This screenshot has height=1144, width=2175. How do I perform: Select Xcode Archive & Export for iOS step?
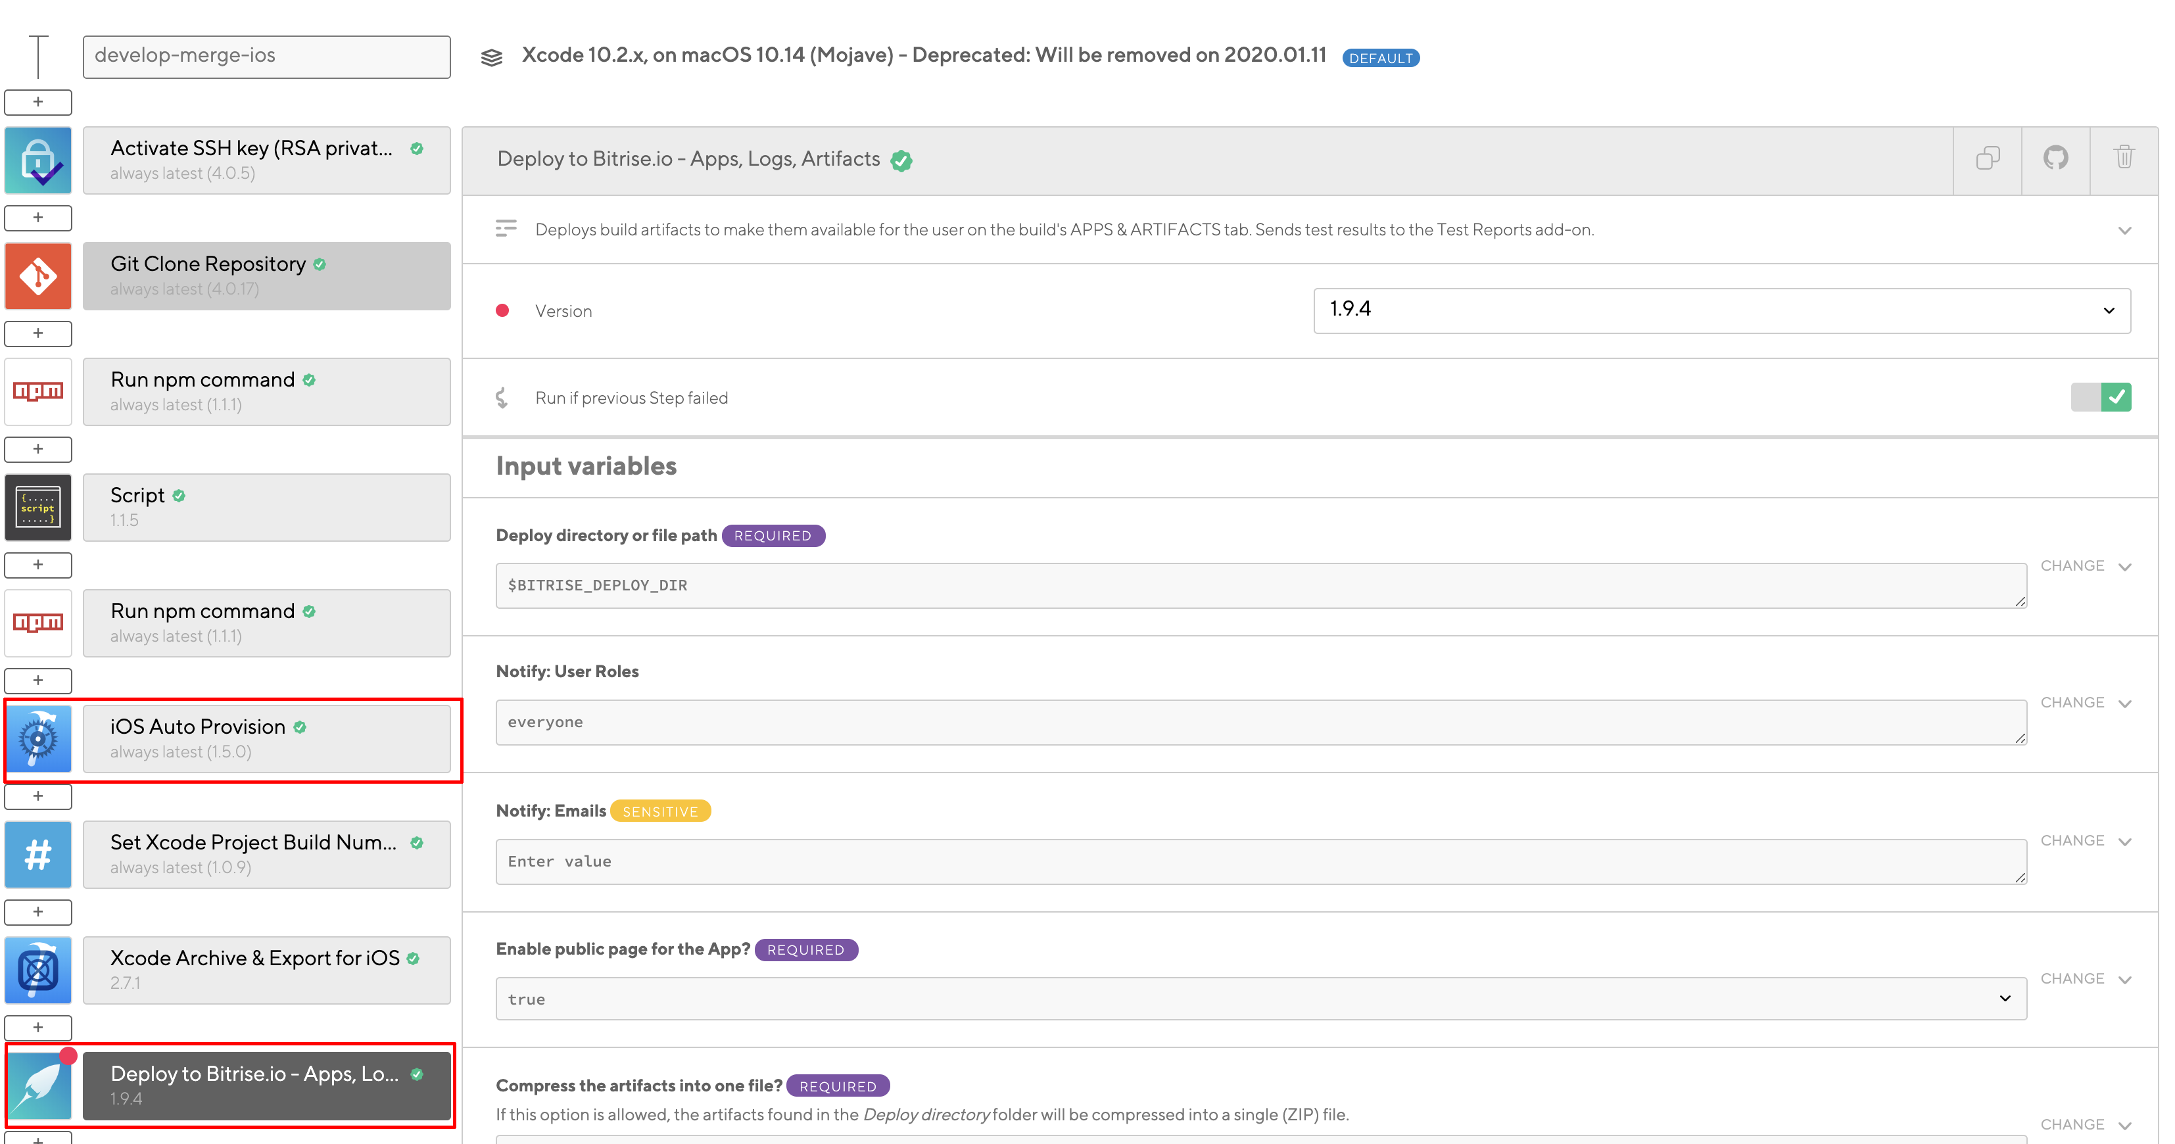(267, 970)
